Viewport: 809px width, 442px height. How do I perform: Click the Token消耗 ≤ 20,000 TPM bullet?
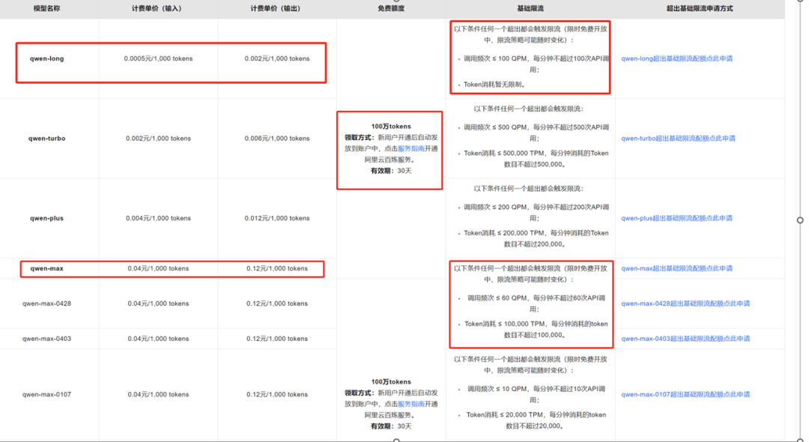tap(536, 420)
